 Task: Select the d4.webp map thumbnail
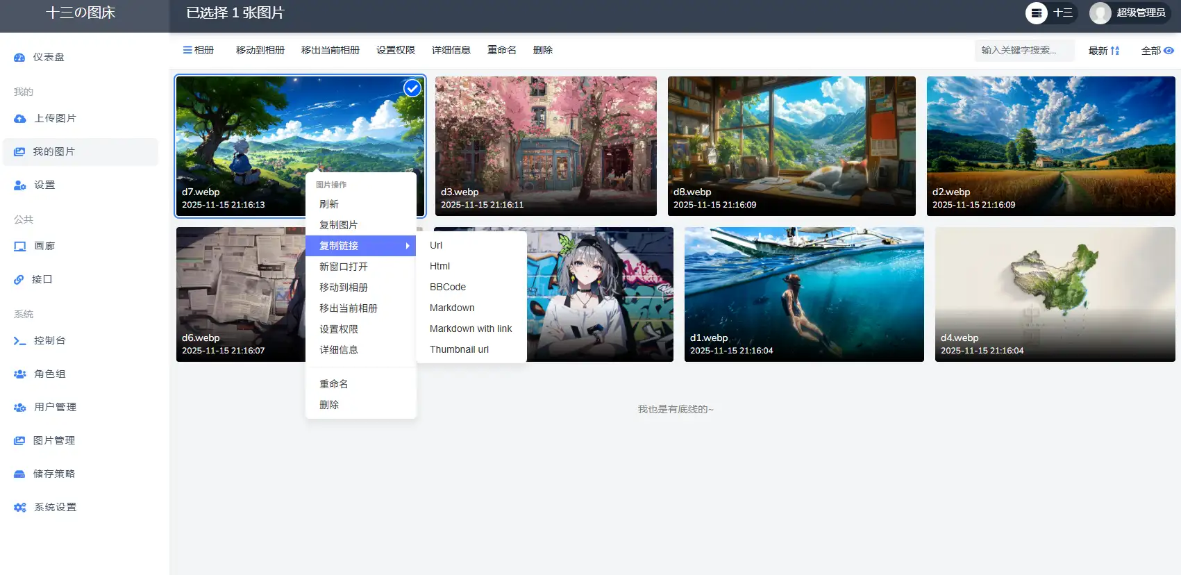point(1055,294)
